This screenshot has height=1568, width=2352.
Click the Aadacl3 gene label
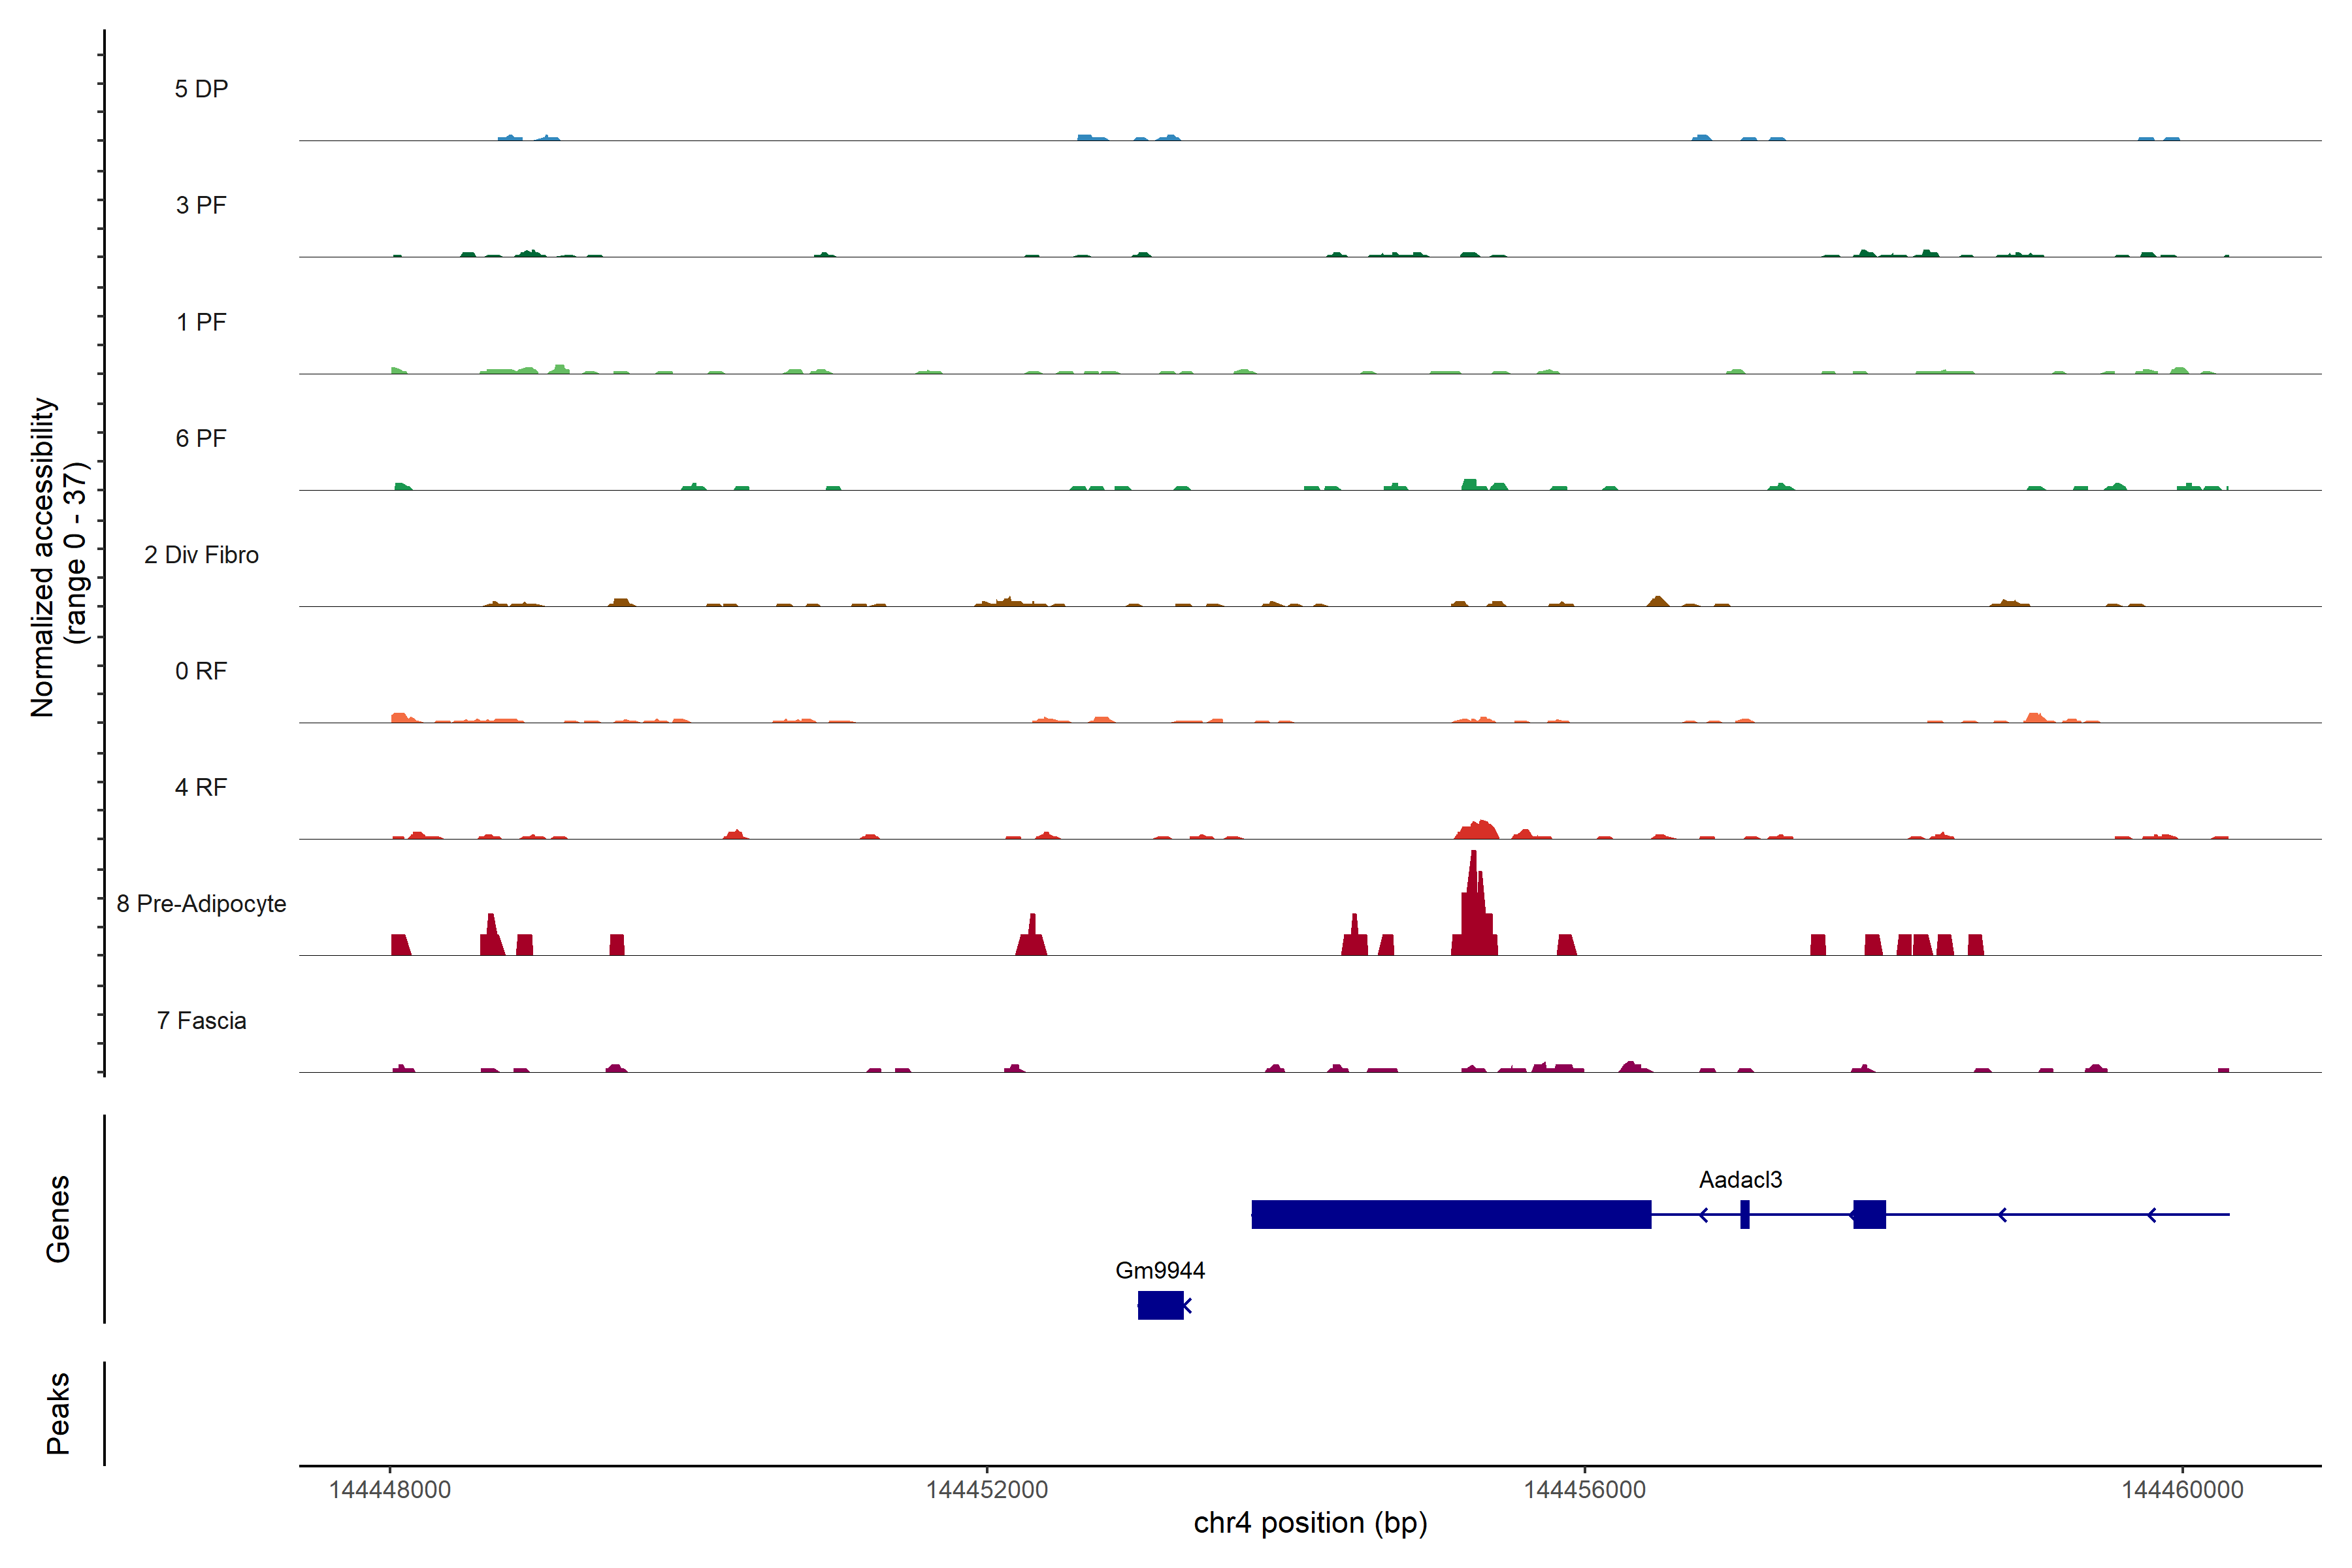tap(1740, 1180)
